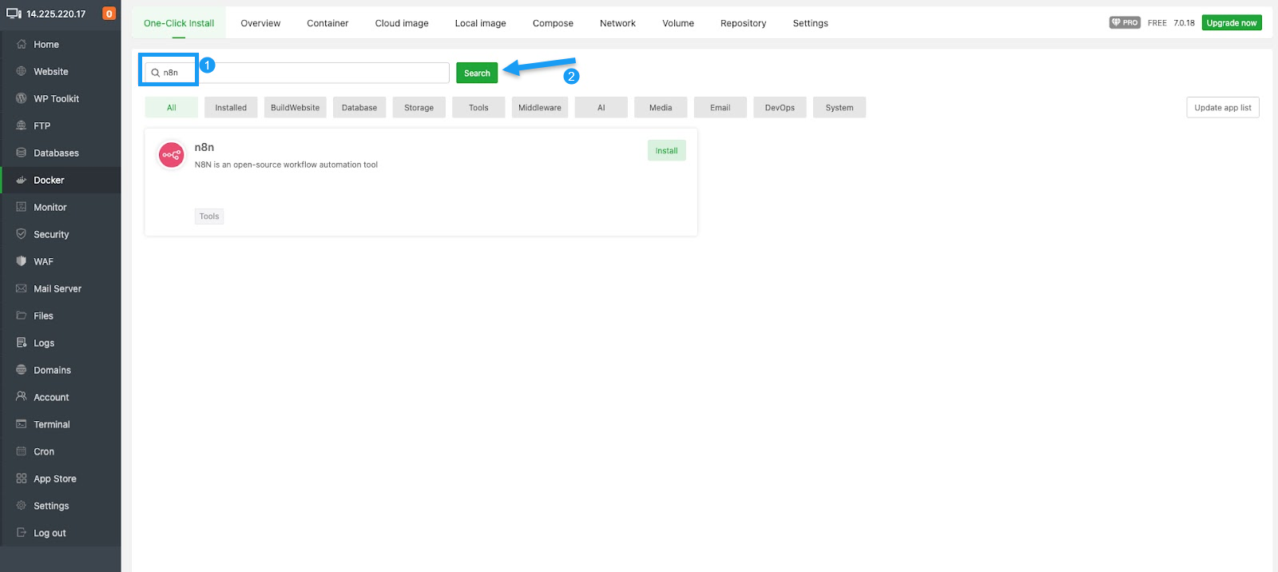Click the Tools tag on n8n card
The height and width of the screenshot is (572, 1278).
[209, 216]
